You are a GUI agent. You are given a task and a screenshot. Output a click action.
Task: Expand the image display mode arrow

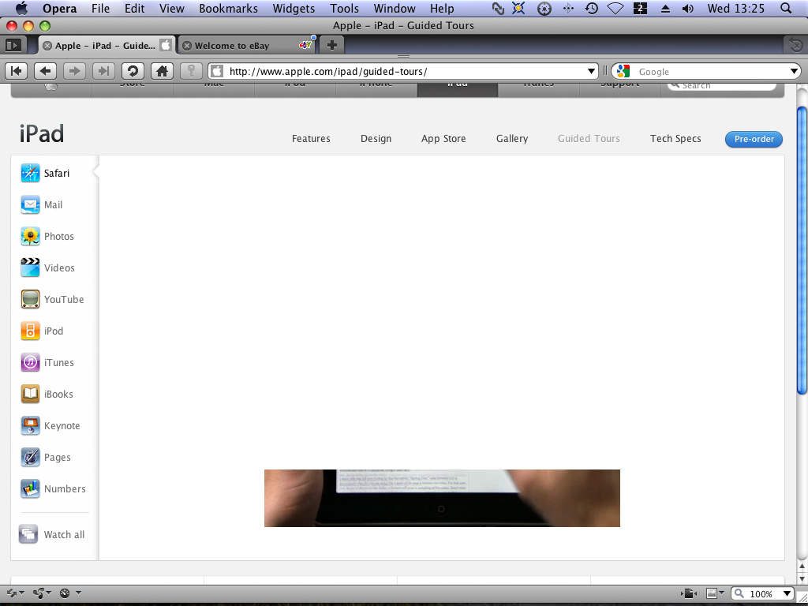[x=721, y=593]
